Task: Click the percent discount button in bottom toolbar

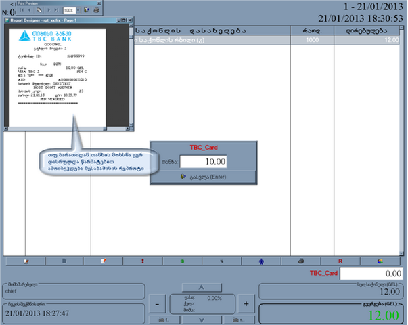Action: point(221,261)
